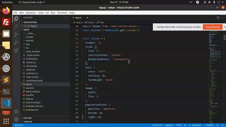
Task: Click the feedback icon in status bar
Action: pos(218,125)
